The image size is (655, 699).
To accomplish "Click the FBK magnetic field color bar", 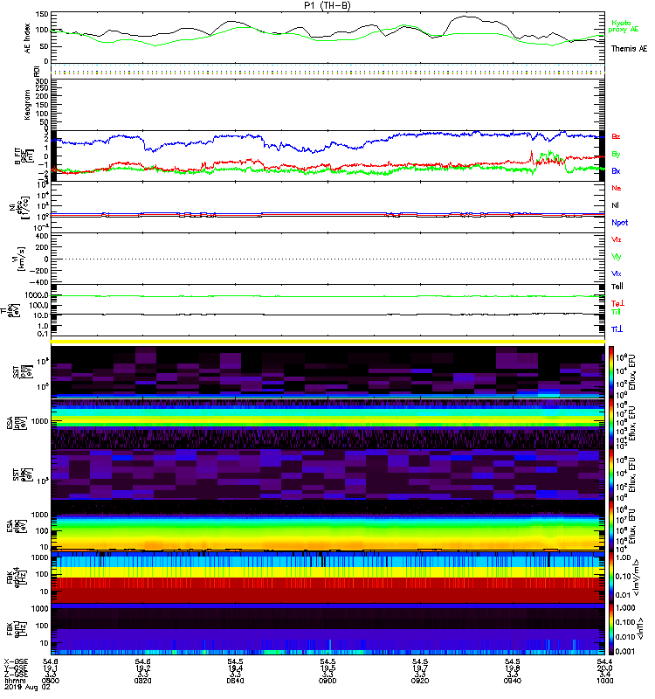I will tap(611, 628).
